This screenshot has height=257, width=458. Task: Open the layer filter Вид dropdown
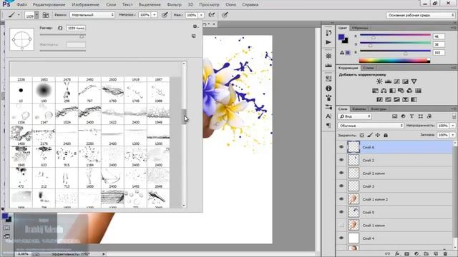click(x=355, y=116)
